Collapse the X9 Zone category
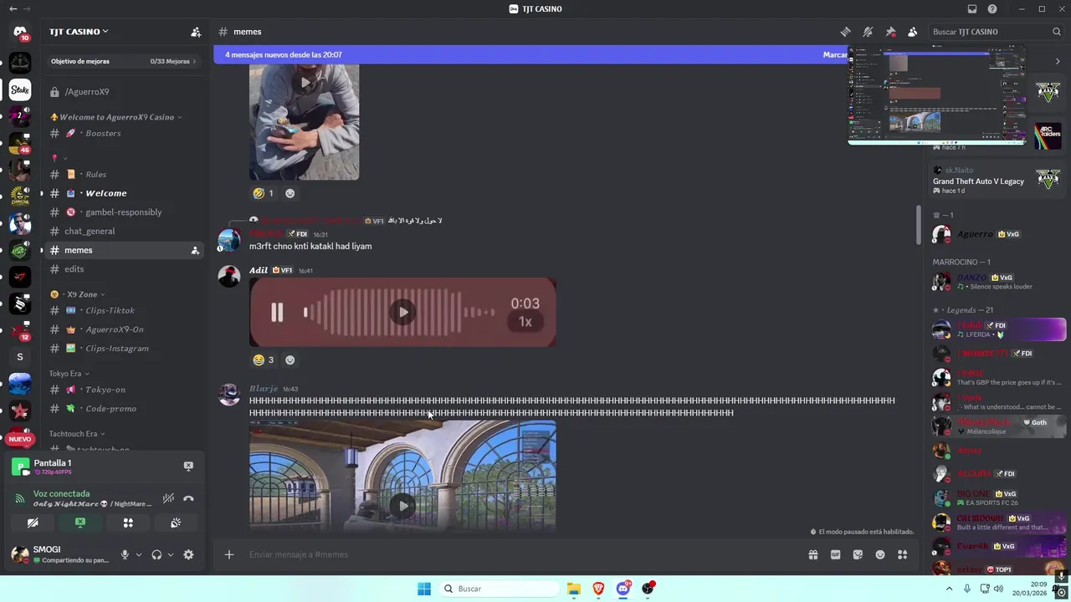 [x=77, y=294]
